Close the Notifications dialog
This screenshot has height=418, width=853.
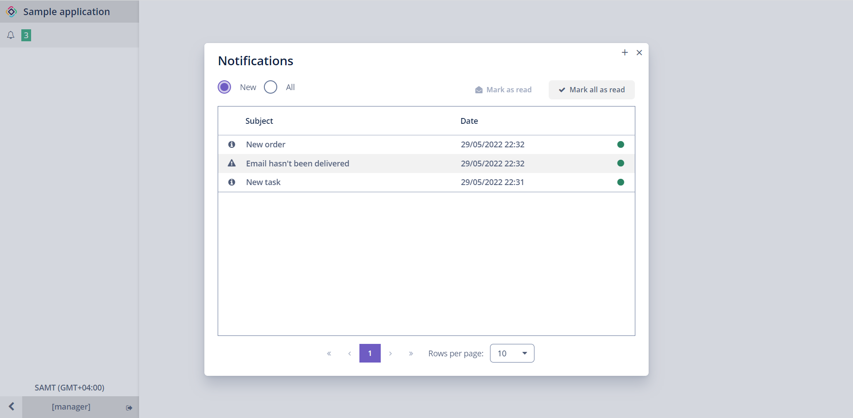(639, 52)
